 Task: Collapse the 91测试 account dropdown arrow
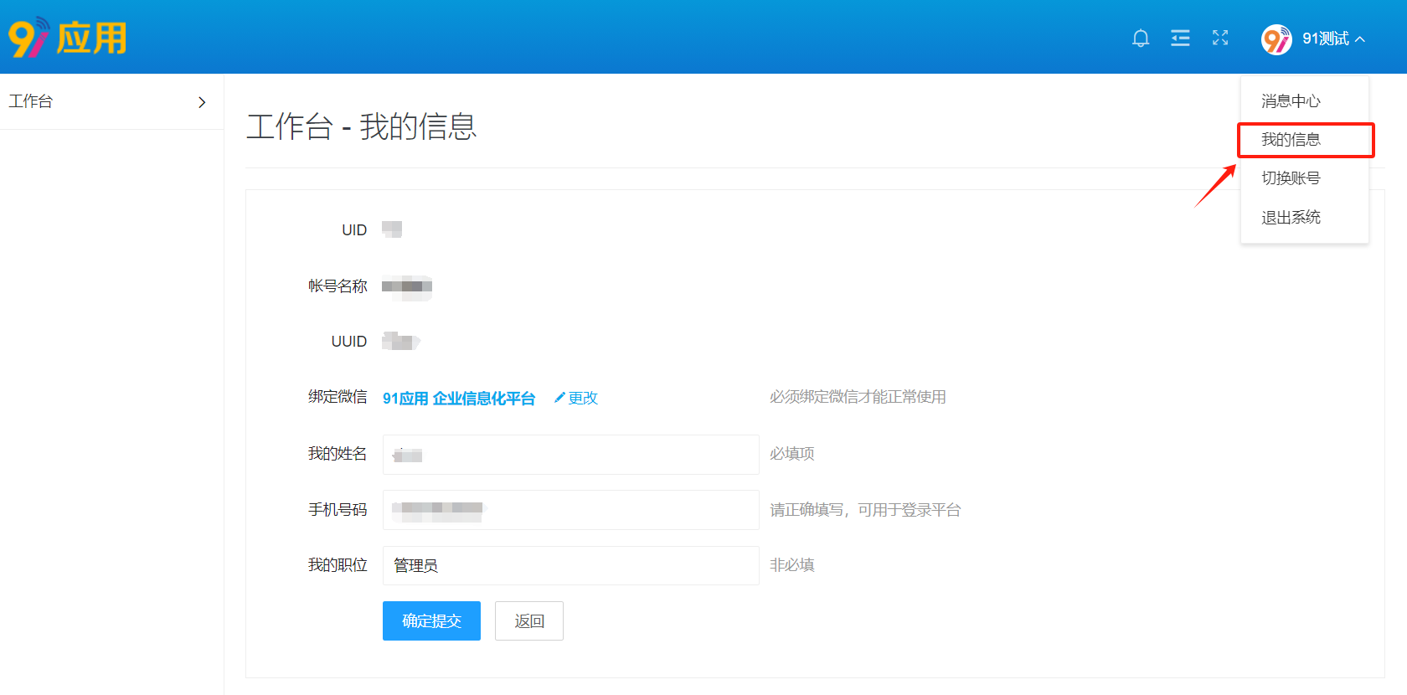pos(1360,39)
